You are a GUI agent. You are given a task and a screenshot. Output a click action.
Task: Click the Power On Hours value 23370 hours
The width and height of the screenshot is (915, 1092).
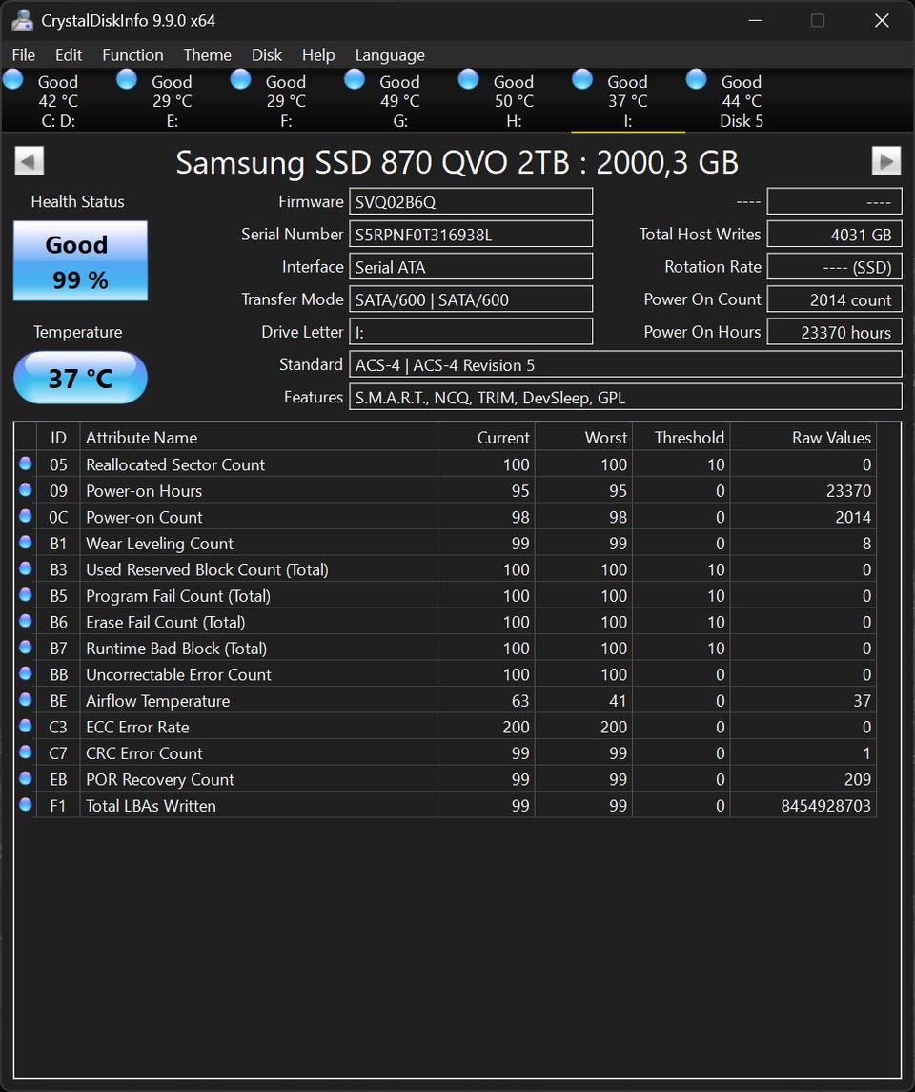[834, 332]
